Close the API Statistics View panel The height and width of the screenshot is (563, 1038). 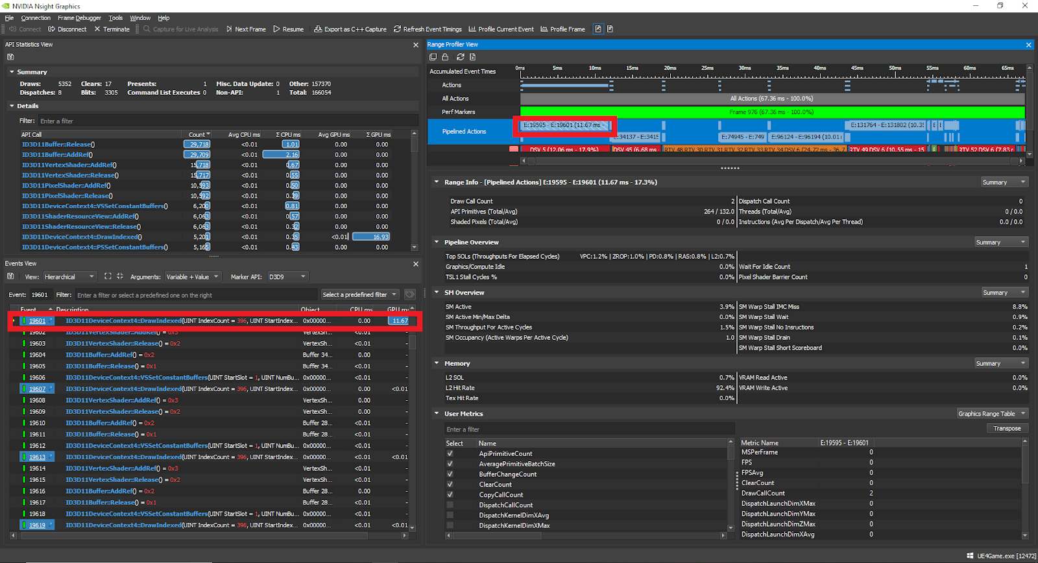pyautogui.click(x=416, y=45)
